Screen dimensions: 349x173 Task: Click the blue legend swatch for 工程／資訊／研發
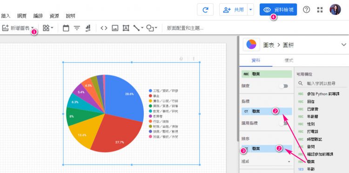pos(150,91)
